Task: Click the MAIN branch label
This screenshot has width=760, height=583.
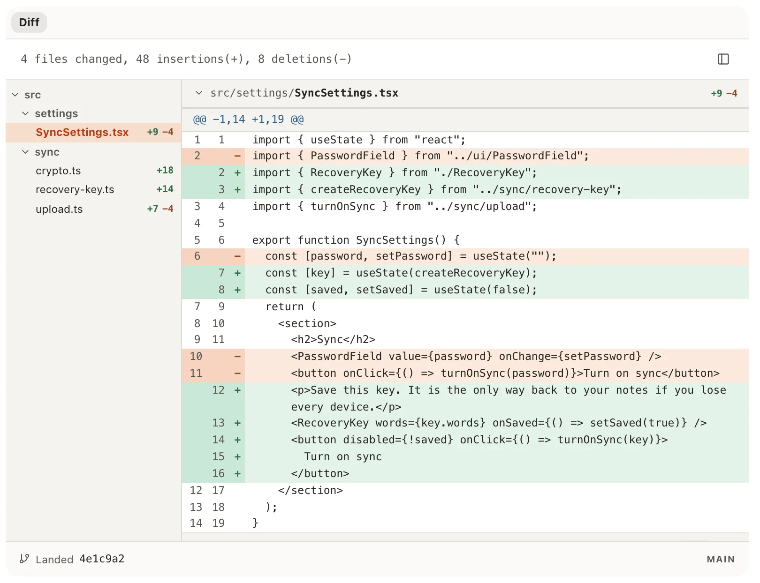Action: [x=721, y=559]
